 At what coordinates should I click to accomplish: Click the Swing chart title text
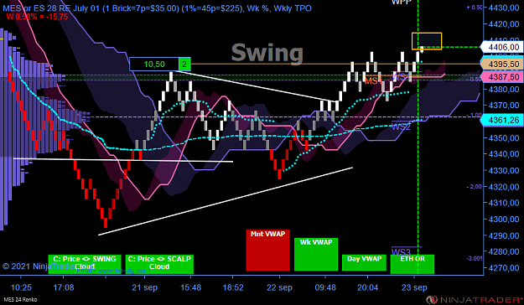(x=267, y=53)
